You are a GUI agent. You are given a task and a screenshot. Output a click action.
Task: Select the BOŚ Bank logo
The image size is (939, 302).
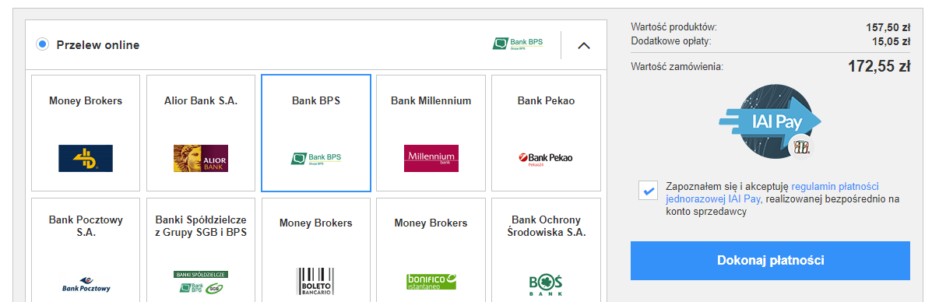(546, 282)
